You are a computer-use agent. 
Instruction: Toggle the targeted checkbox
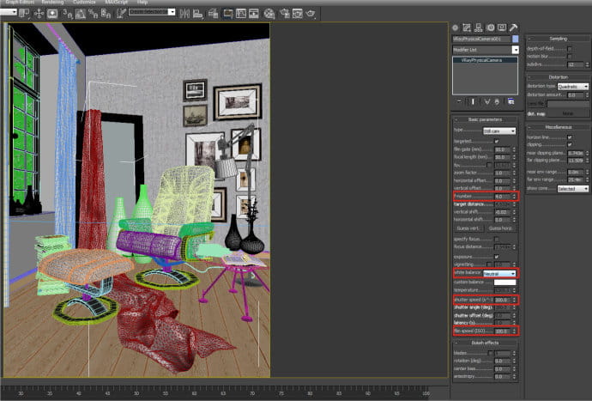click(497, 142)
